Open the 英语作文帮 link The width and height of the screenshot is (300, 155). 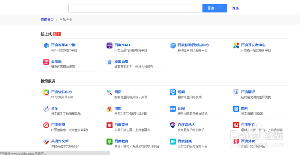point(60,141)
